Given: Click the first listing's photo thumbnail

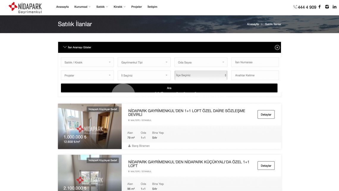Looking at the screenshot, I should [90, 126].
